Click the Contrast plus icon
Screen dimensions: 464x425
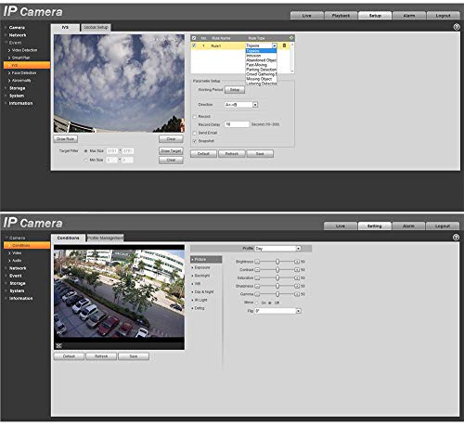[297, 270]
